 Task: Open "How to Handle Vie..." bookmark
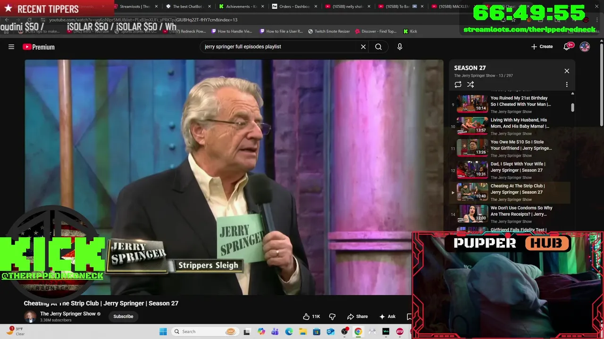pos(232,31)
